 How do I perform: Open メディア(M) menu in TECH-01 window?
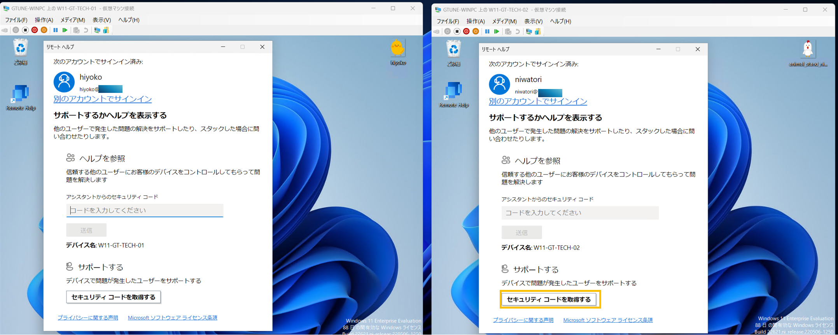(73, 20)
